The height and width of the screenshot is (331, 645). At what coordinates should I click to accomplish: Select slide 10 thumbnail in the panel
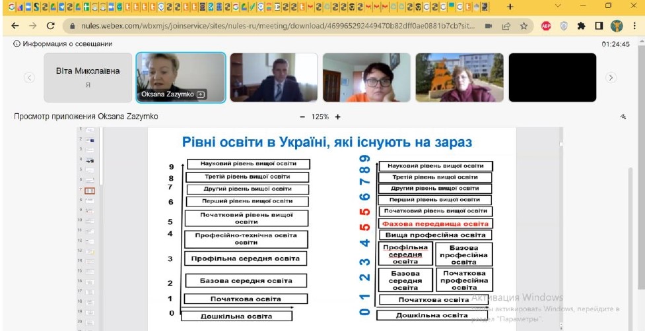coord(90,221)
